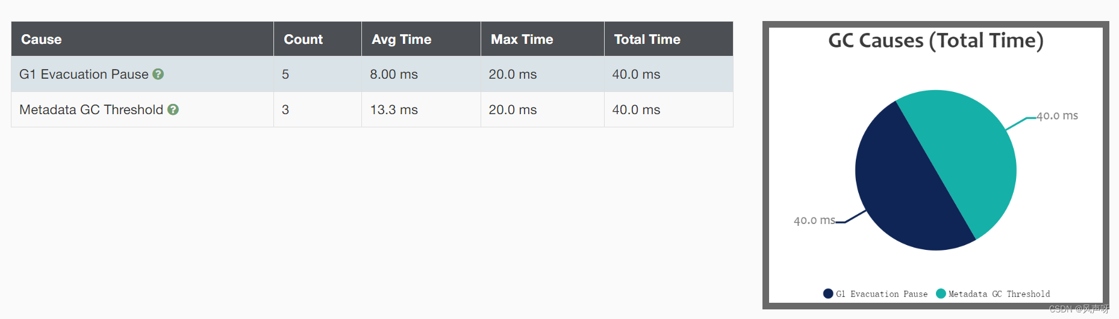Click the 13.3 ms average time cell
This screenshot has height=319, width=1119.
(394, 109)
